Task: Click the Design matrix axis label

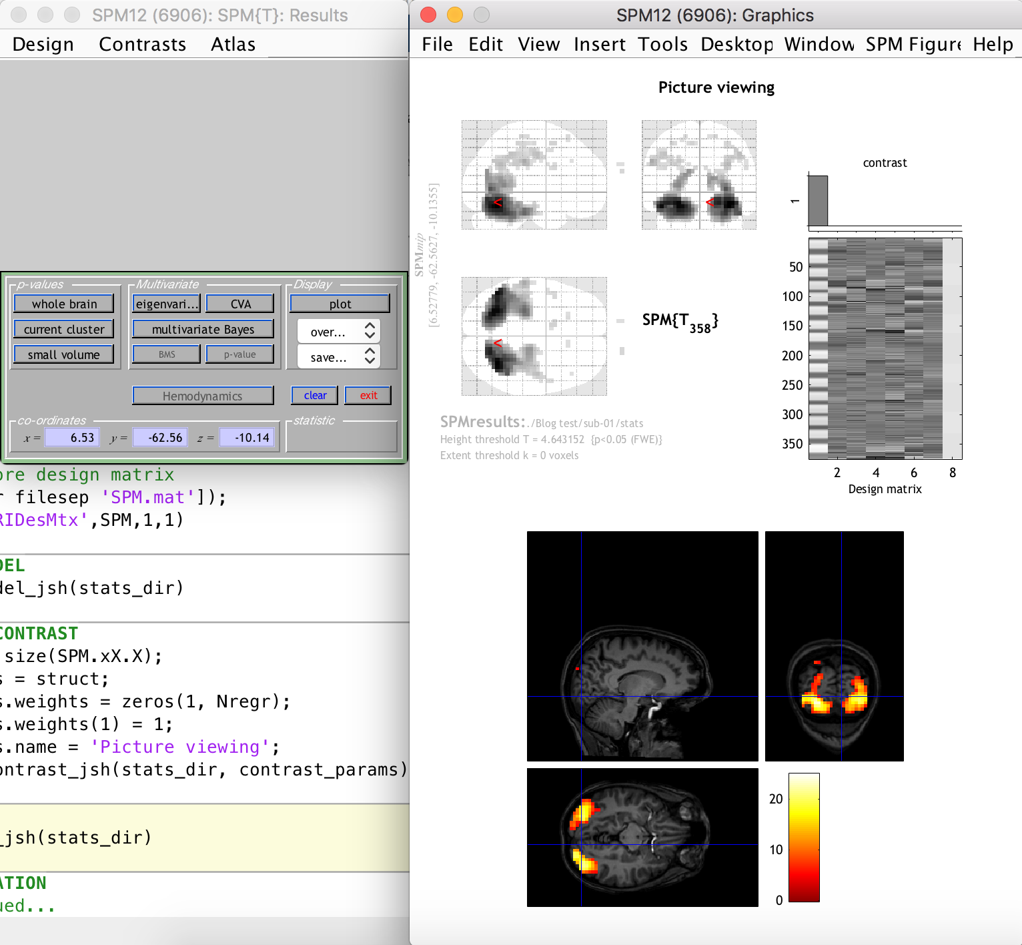Action: 885,489
